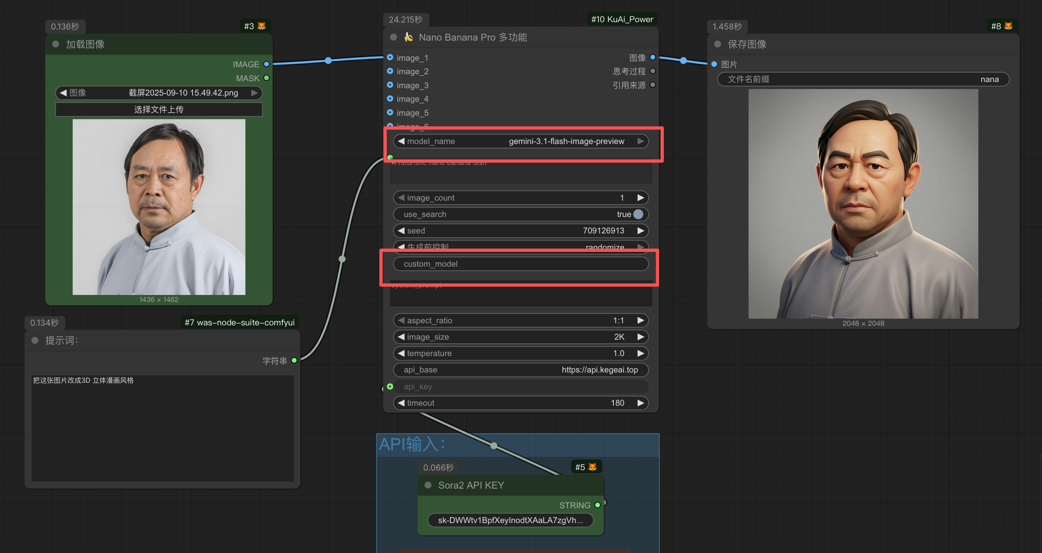Image resolution: width=1042 pixels, height=553 pixels.
Task: Collapse the 保存图像 node via its dot
Action: point(718,44)
